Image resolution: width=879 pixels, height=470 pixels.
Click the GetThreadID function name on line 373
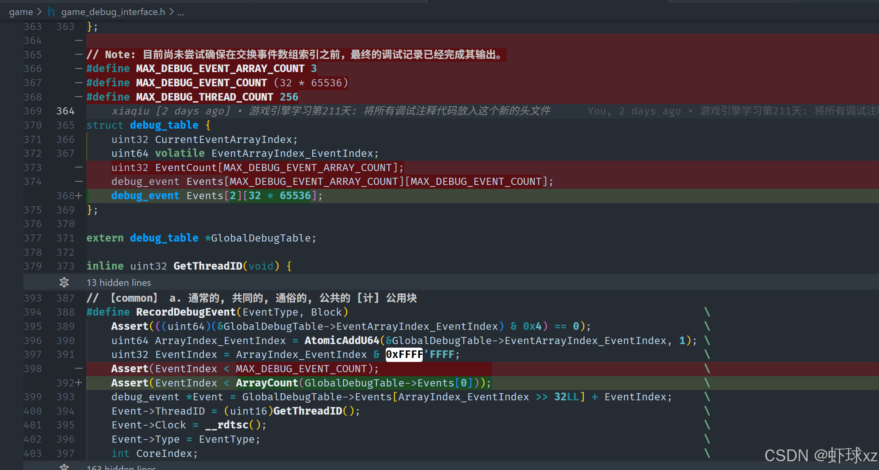coord(208,266)
